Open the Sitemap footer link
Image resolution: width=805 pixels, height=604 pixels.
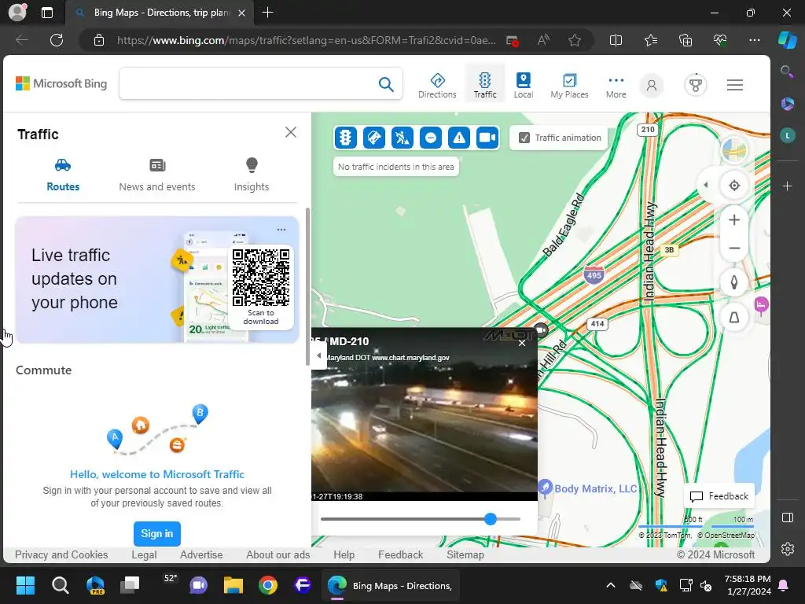[x=465, y=554]
